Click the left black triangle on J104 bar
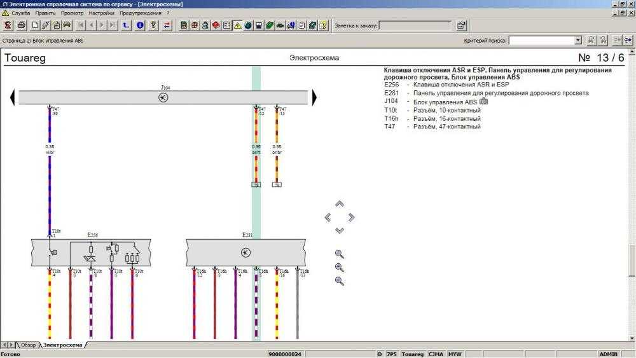636x358 pixels. click(12, 97)
